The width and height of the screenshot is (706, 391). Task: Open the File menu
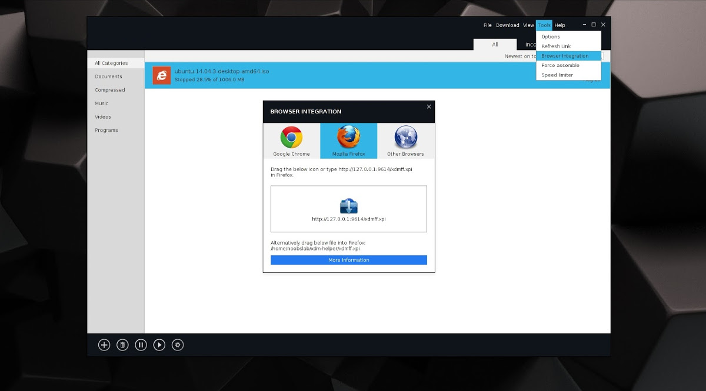[488, 25]
